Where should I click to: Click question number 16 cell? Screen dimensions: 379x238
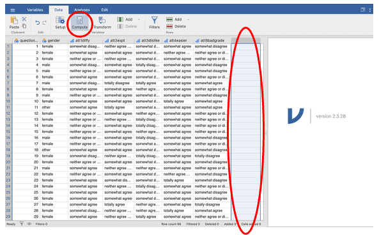(x=26, y=138)
